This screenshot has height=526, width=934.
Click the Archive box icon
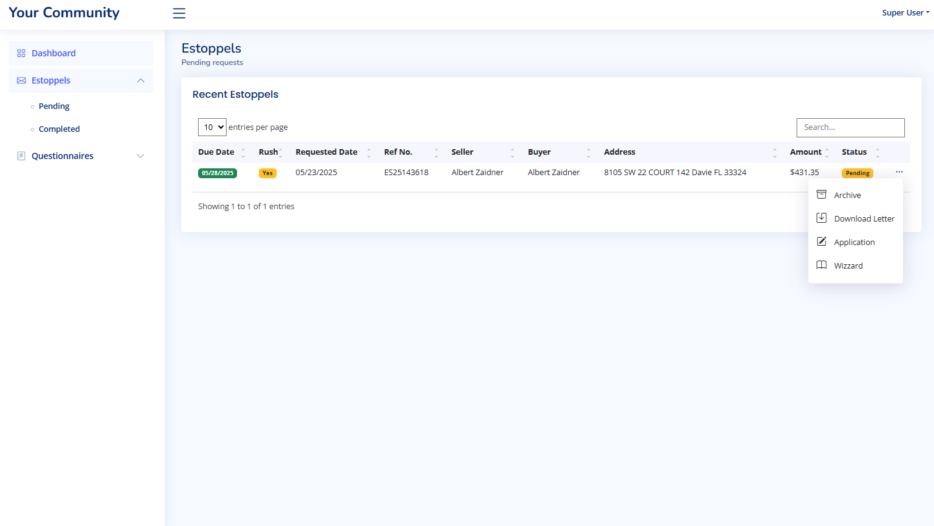click(x=821, y=194)
